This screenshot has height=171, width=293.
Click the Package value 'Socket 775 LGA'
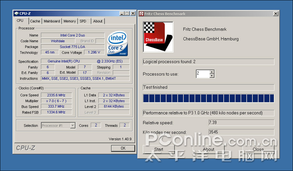coord(73,47)
